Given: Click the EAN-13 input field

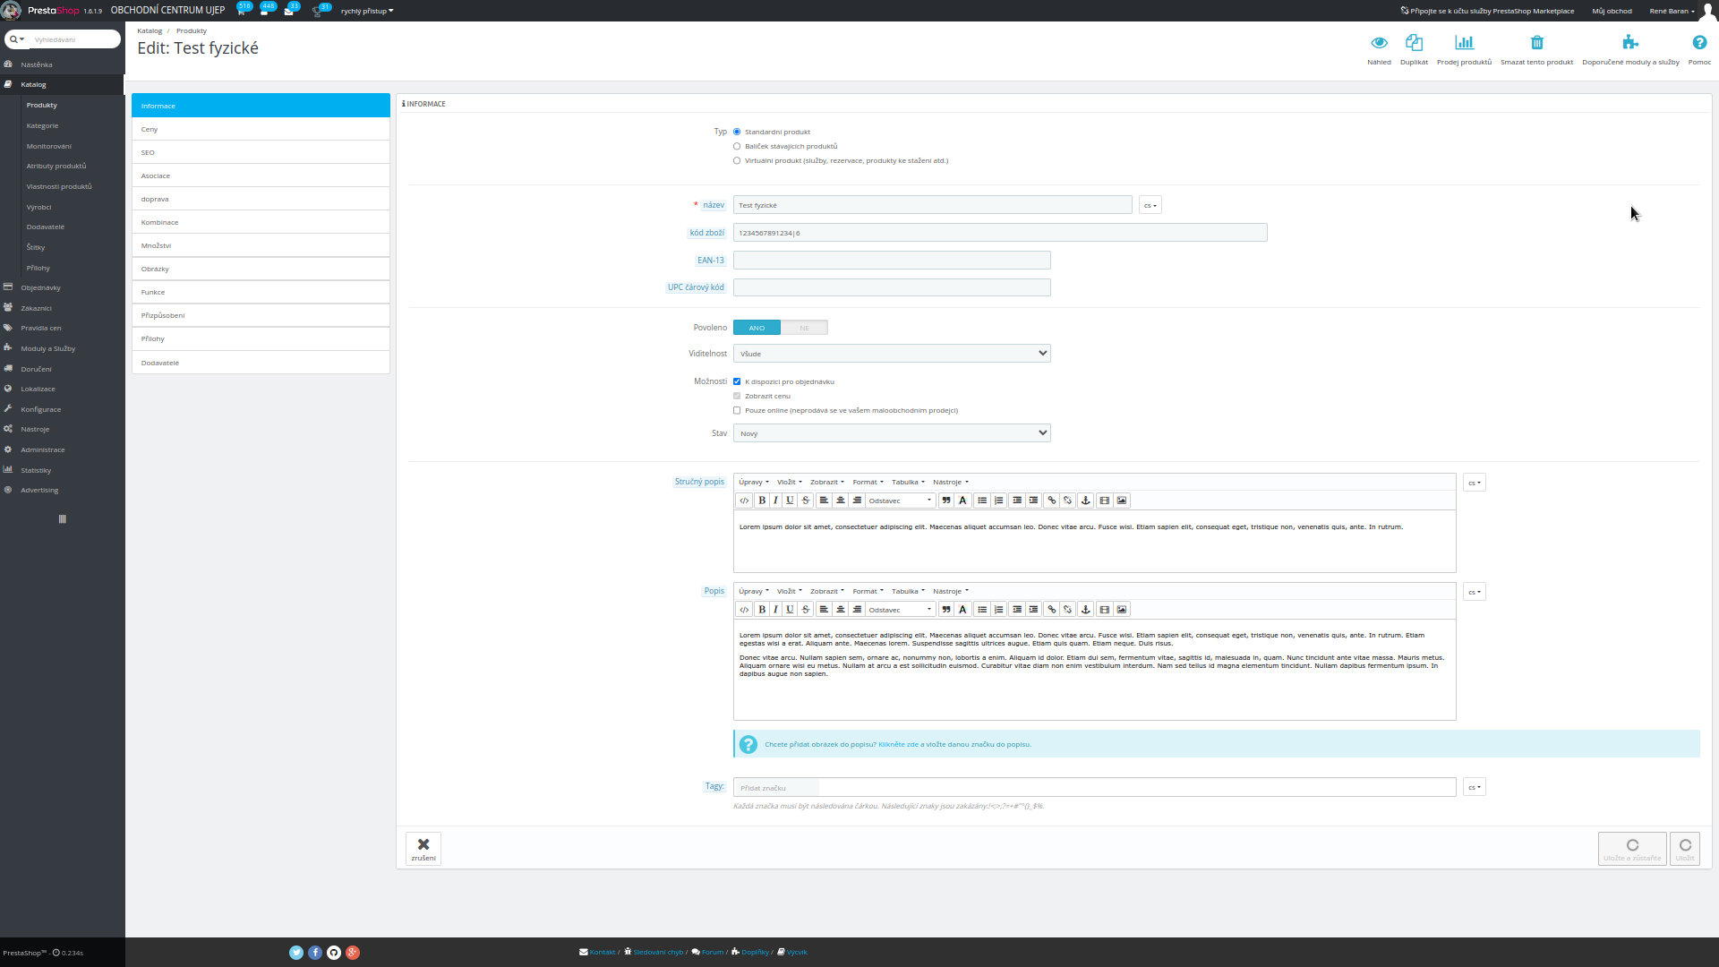Looking at the screenshot, I should pos(891,261).
